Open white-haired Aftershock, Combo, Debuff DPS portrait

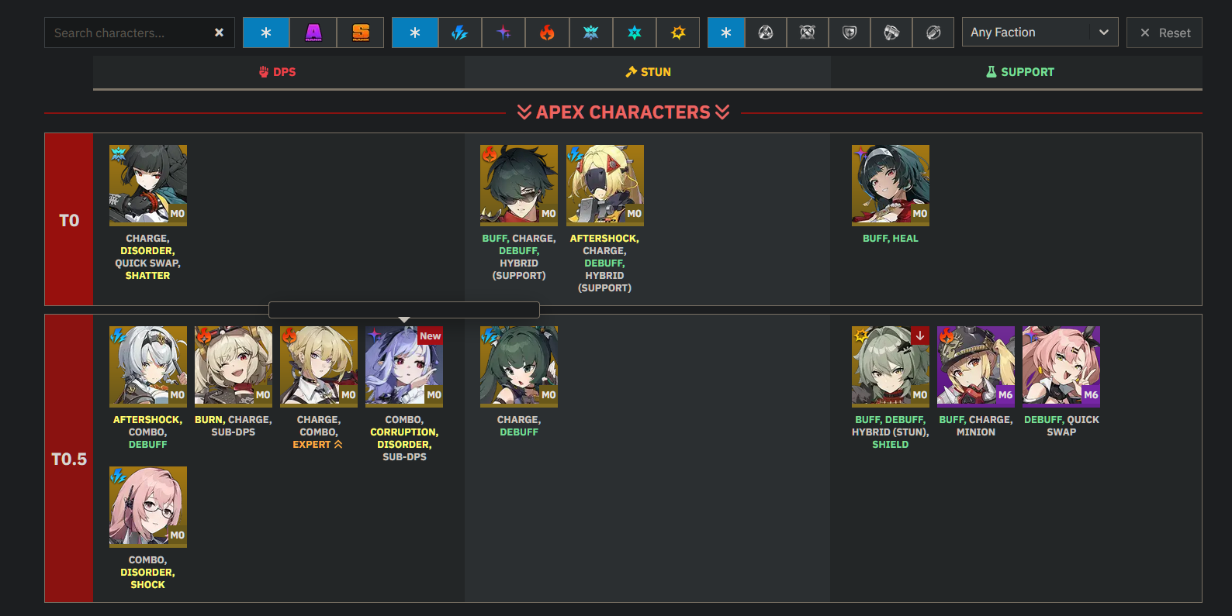148,367
